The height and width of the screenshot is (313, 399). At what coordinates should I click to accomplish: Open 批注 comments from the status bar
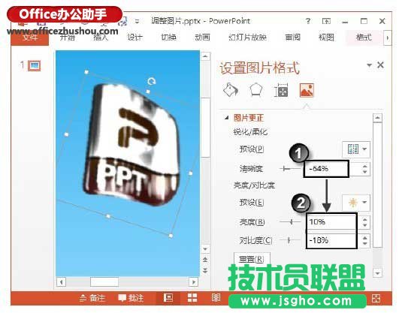(131, 298)
